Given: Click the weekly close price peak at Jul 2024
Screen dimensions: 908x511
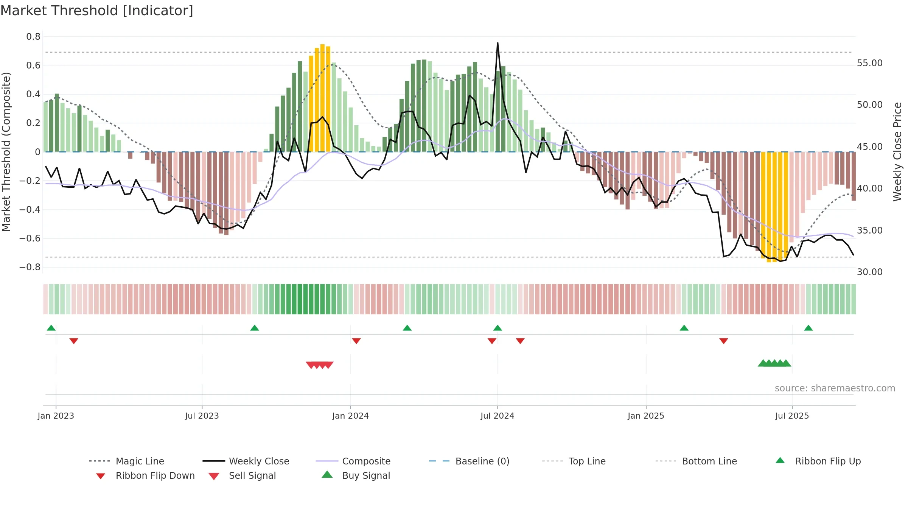Looking at the screenshot, I should (x=498, y=43).
